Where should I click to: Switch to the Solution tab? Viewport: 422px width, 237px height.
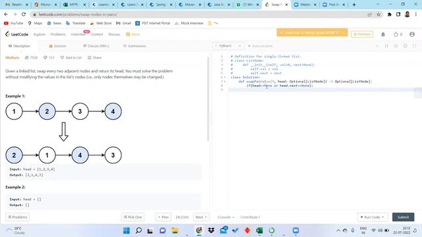point(57,46)
